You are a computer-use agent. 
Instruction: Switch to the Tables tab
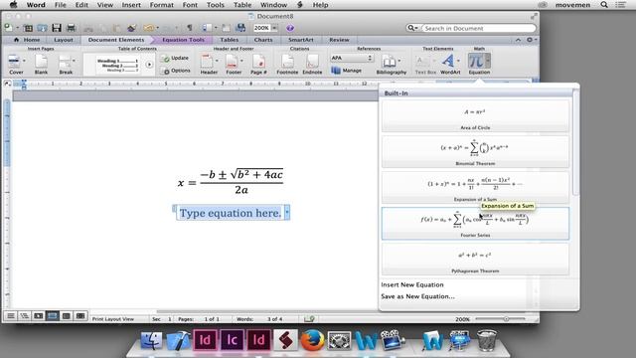point(230,40)
